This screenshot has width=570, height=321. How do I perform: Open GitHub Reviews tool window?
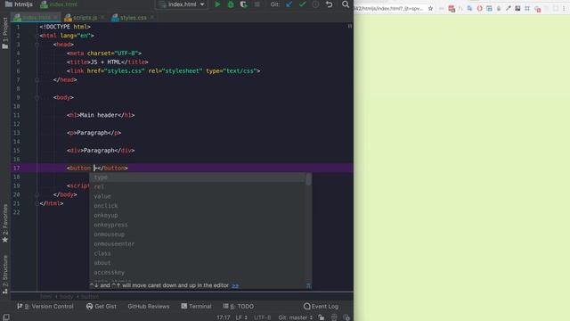(149, 307)
